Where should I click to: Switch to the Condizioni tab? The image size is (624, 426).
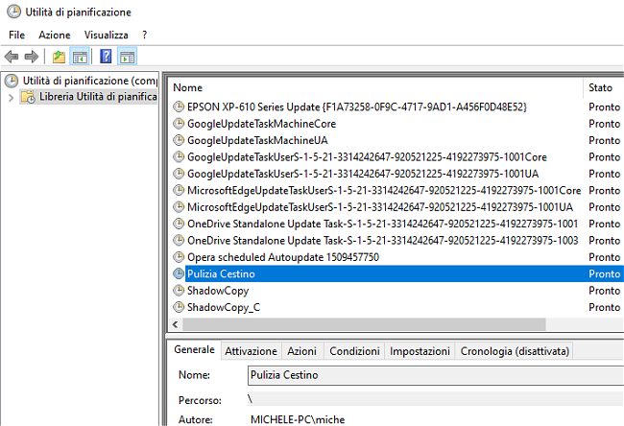pos(354,351)
